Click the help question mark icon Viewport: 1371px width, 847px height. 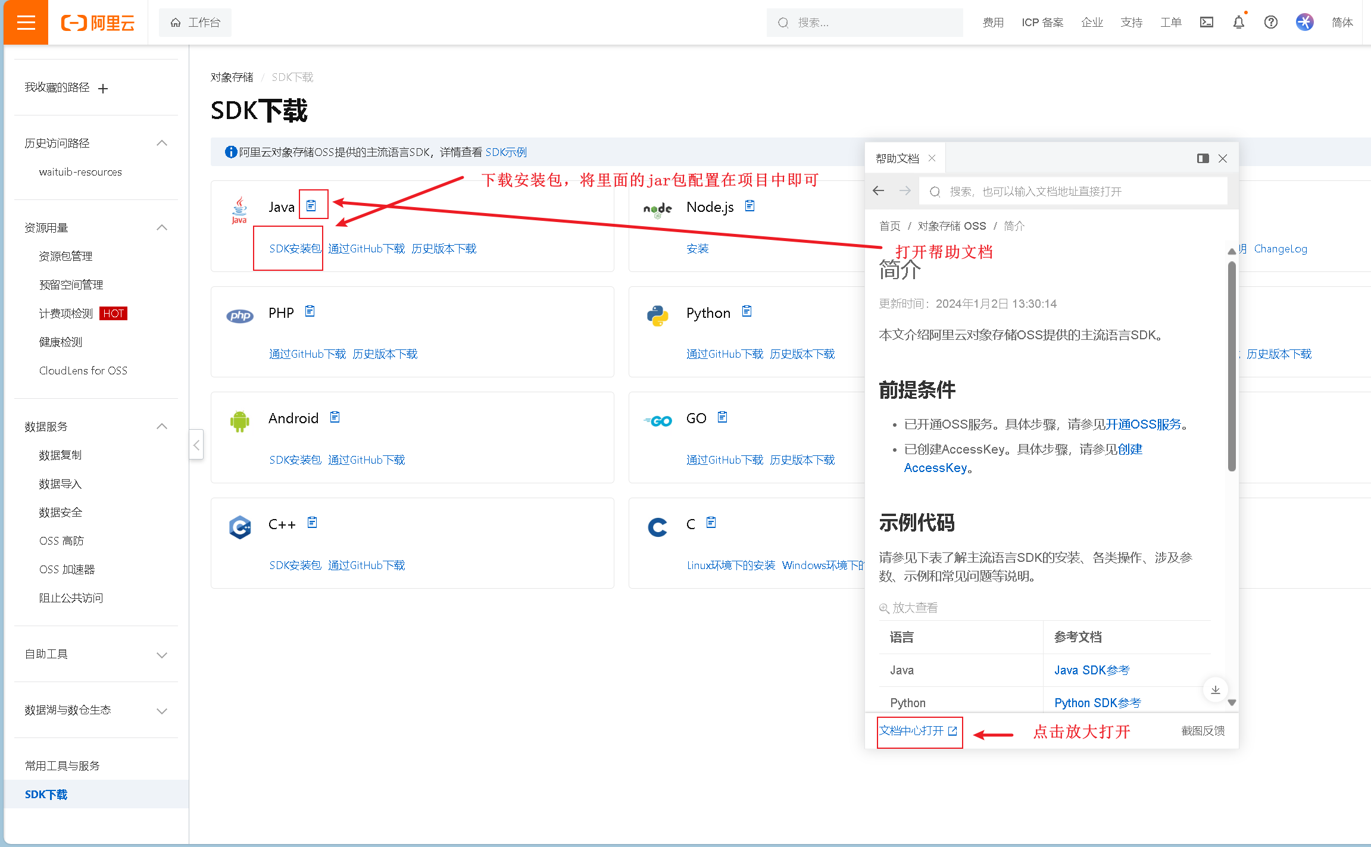pos(1270,23)
